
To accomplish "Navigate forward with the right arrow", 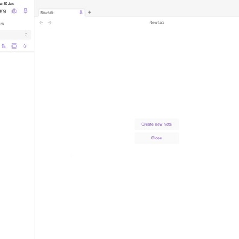I will click(x=49, y=22).
